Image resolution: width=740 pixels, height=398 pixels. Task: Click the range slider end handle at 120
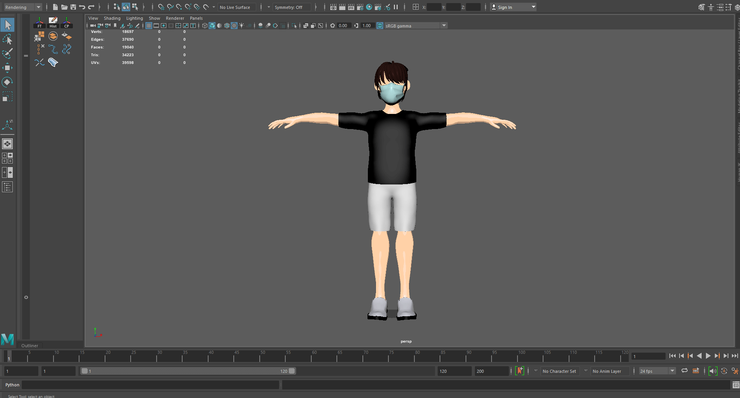tap(292, 371)
